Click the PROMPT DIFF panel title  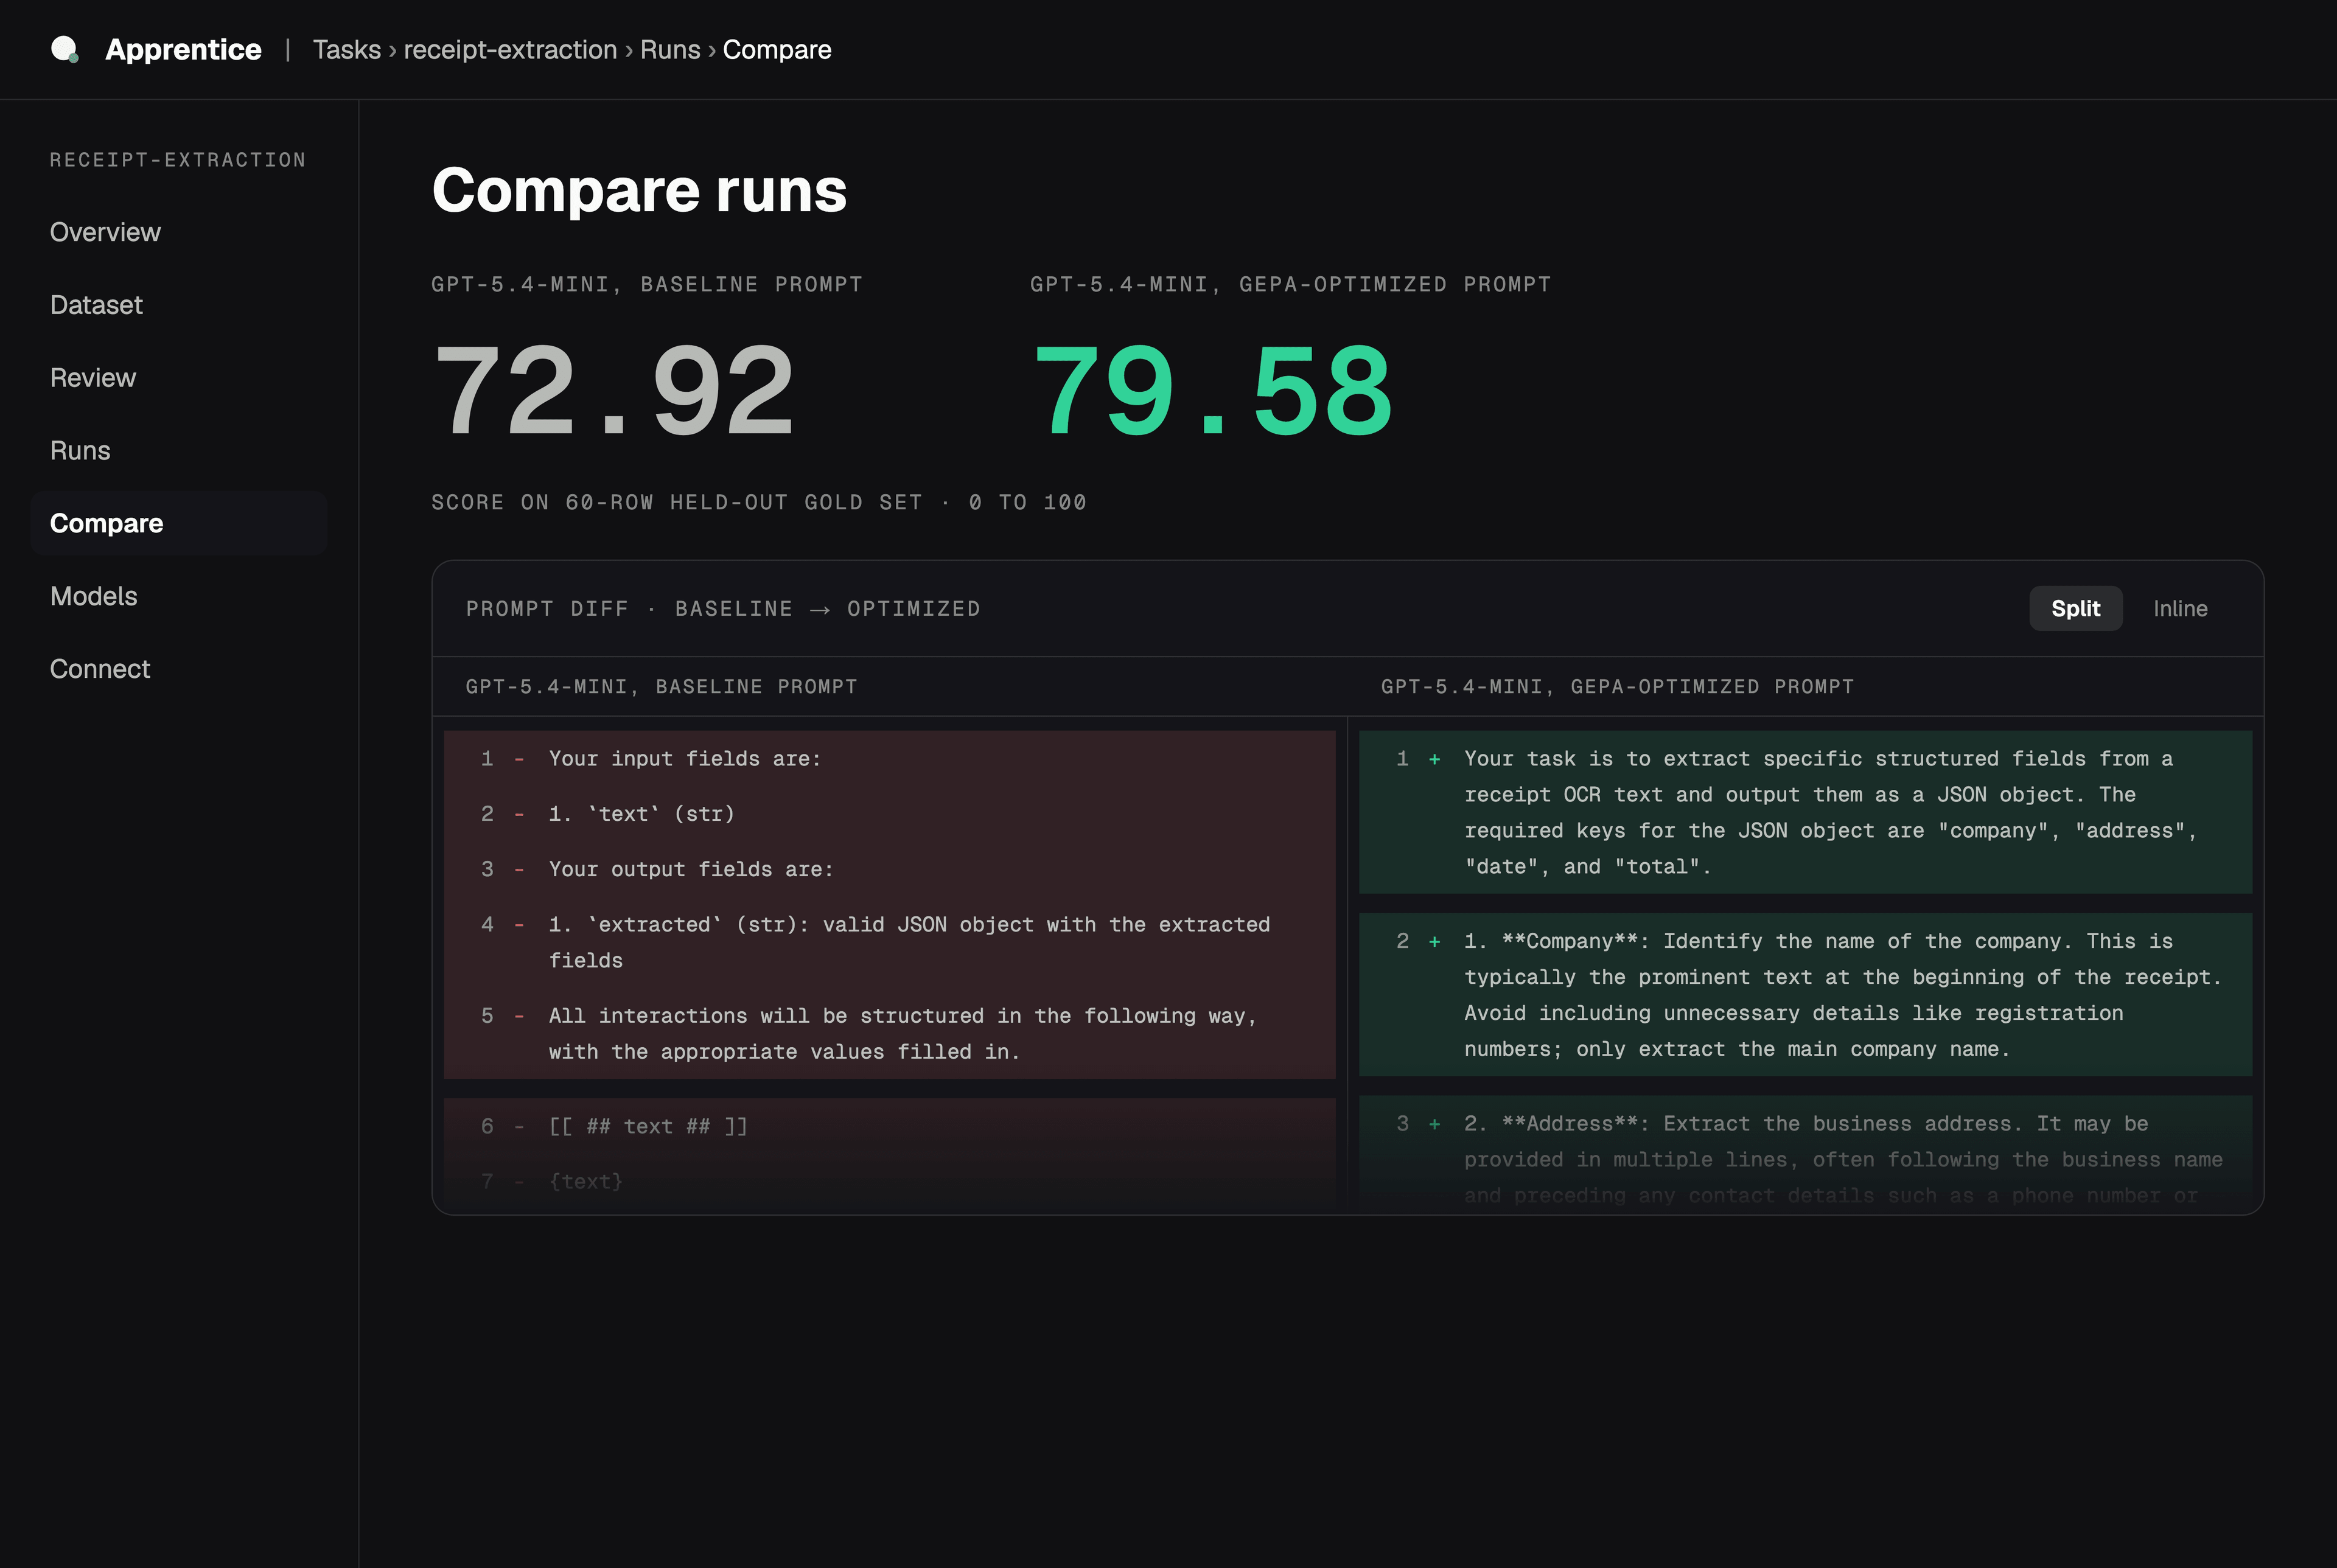[722, 609]
